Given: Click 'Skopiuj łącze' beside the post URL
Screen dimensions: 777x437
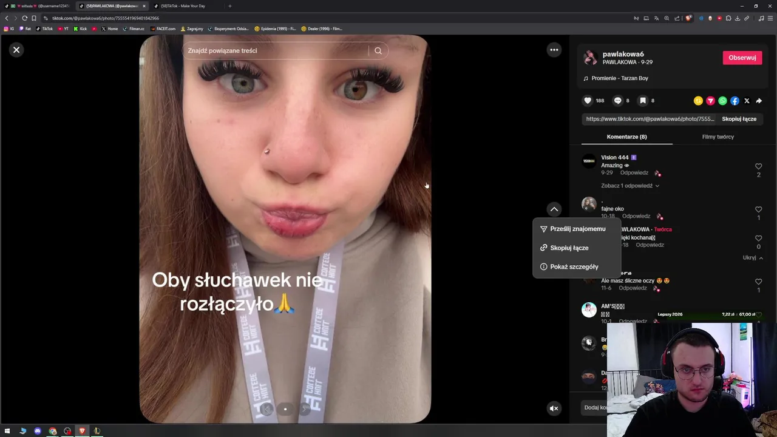Looking at the screenshot, I should click(739, 119).
